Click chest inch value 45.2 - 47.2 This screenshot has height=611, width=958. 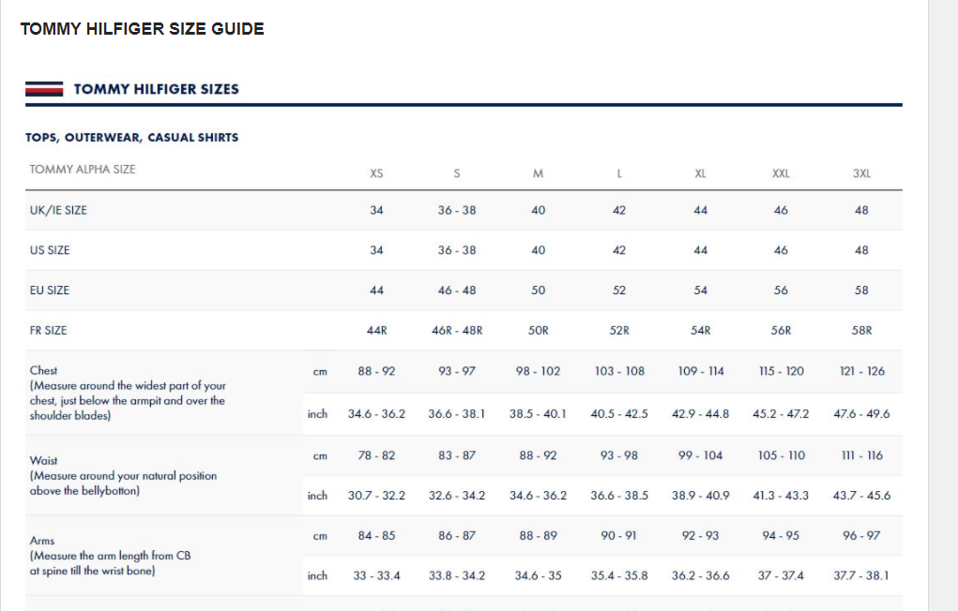pos(781,414)
